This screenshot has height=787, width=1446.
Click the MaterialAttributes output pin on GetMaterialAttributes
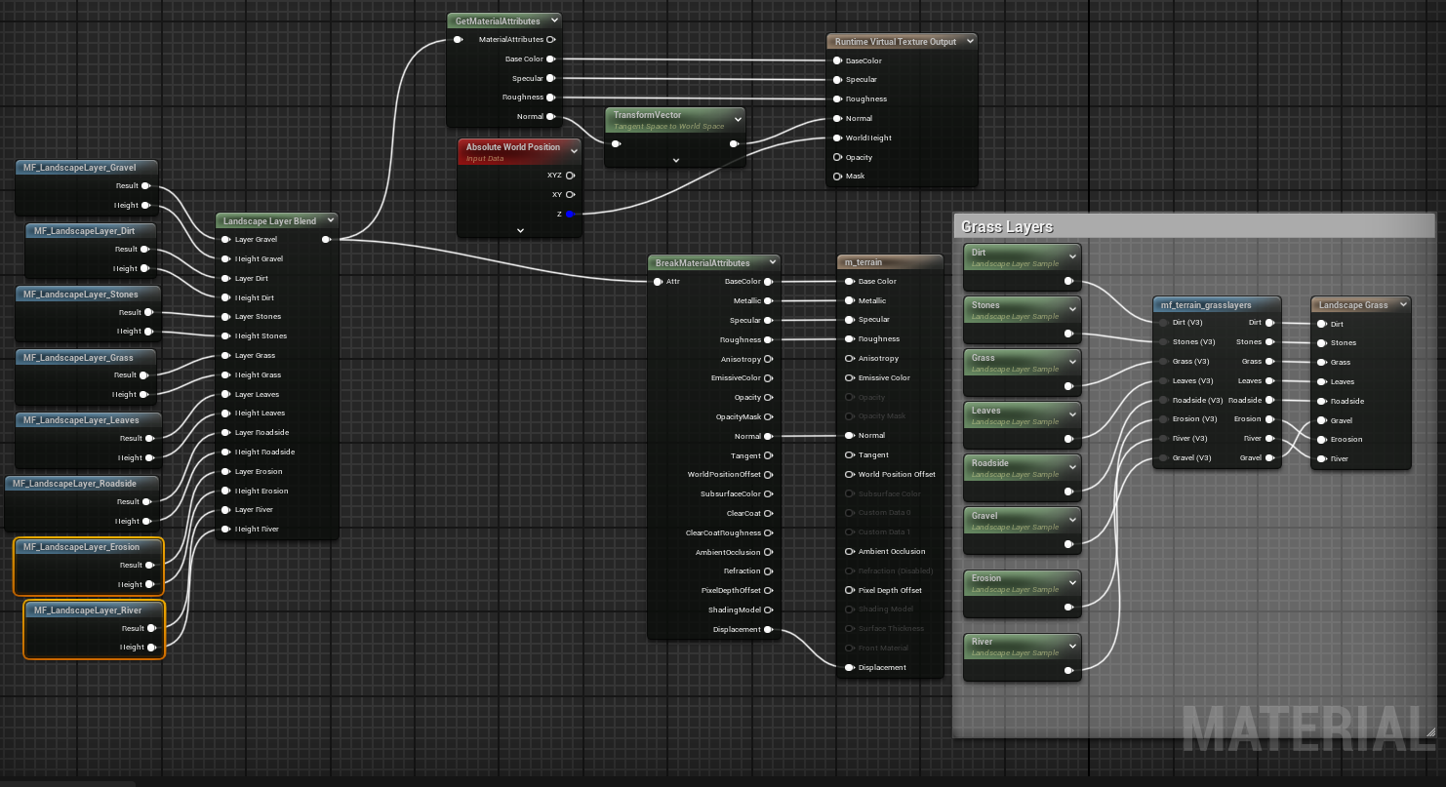pyautogui.click(x=550, y=40)
